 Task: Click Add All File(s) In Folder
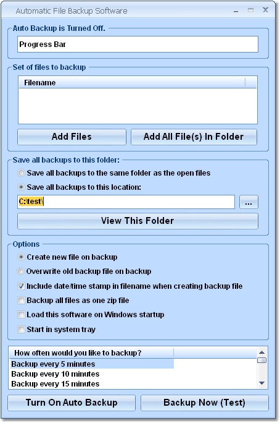click(x=194, y=137)
